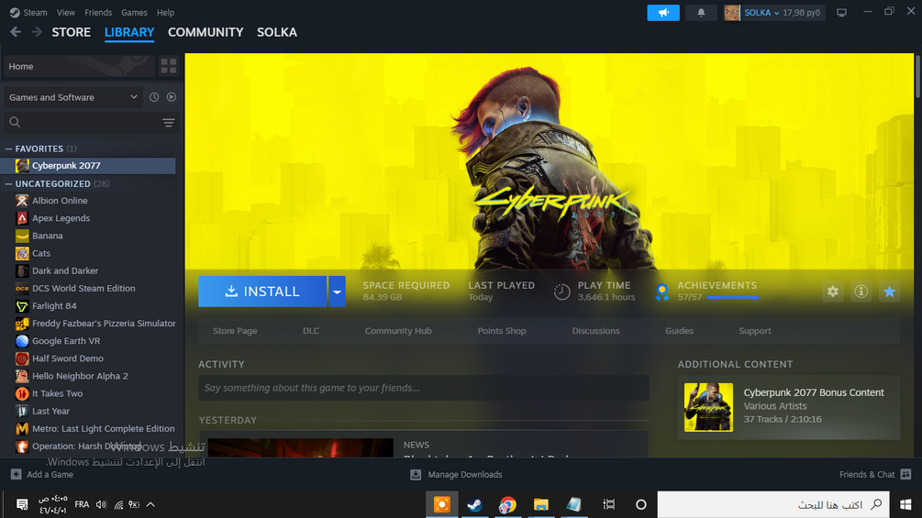Toggle favorite star for Cyberpunk 2077
Viewport: 922px width, 518px height.
(x=889, y=292)
